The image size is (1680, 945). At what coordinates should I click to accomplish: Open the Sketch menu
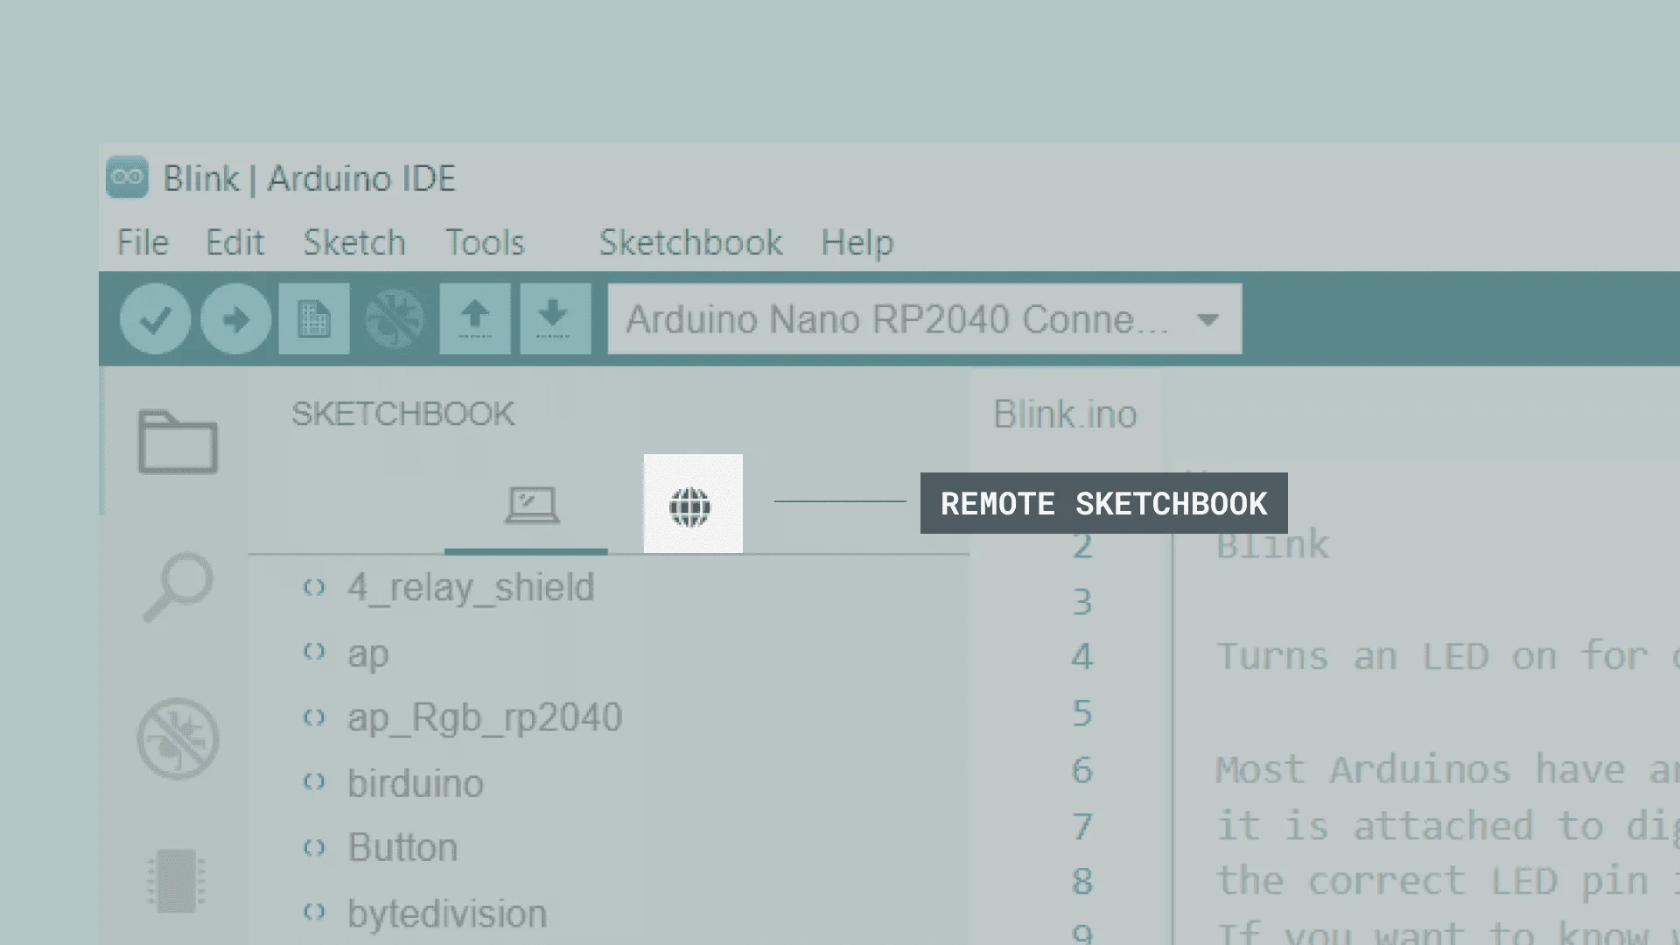pos(354,242)
